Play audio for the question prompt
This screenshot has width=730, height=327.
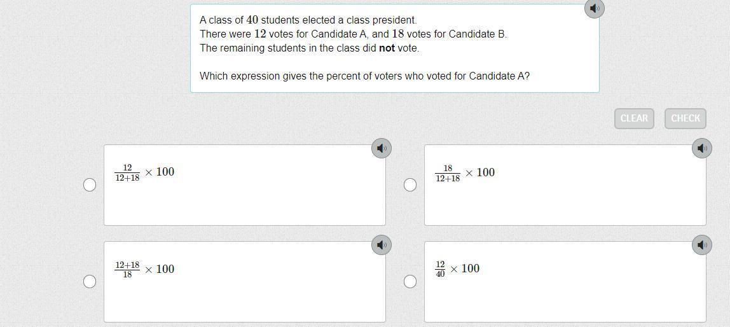coord(594,8)
